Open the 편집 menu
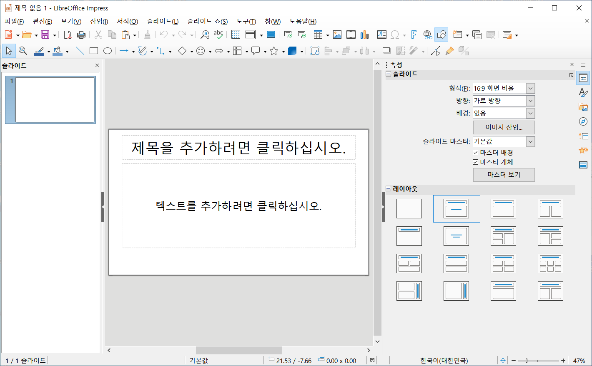Image resolution: width=592 pixels, height=366 pixels. point(43,21)
